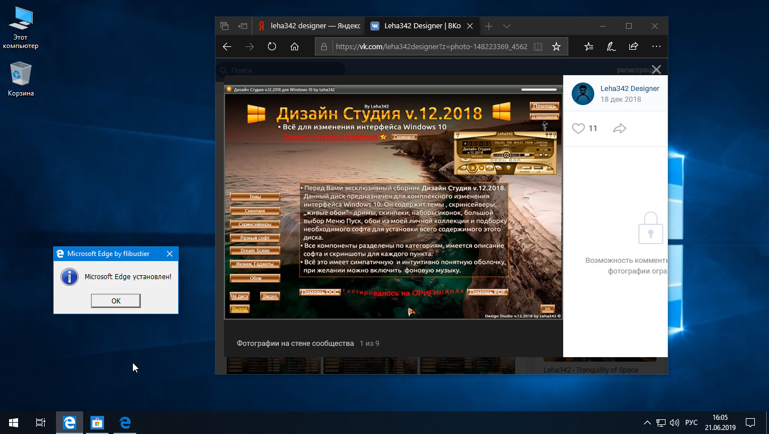Switch РУС input language indicator
Image resolution: width=769 pixels, height=434 pixels.
pyautogui.click(x=691, y=422)
